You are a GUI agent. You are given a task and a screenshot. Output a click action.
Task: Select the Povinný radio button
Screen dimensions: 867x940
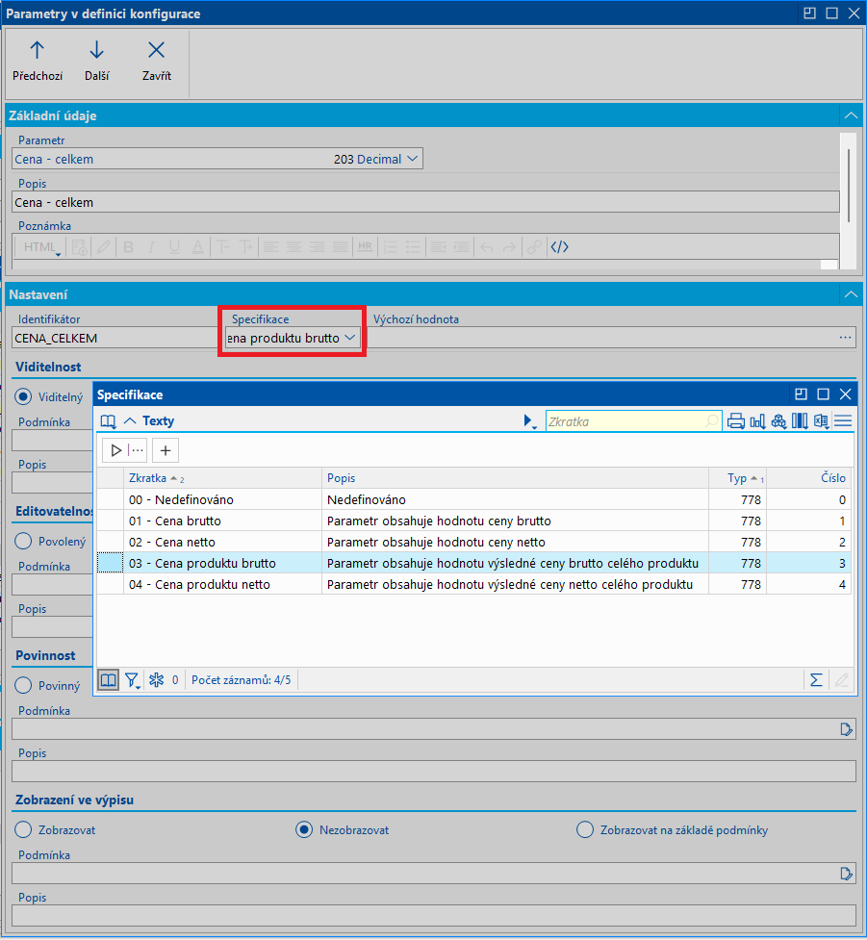click(23, 685)
